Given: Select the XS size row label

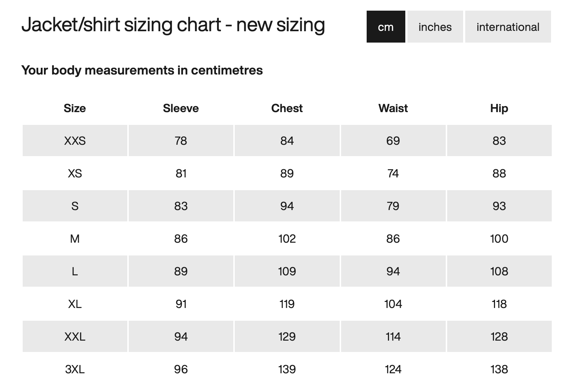Looking at the screenshot, I should [75, 174].
